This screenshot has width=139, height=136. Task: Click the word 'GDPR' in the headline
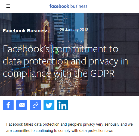coord(102,73)
